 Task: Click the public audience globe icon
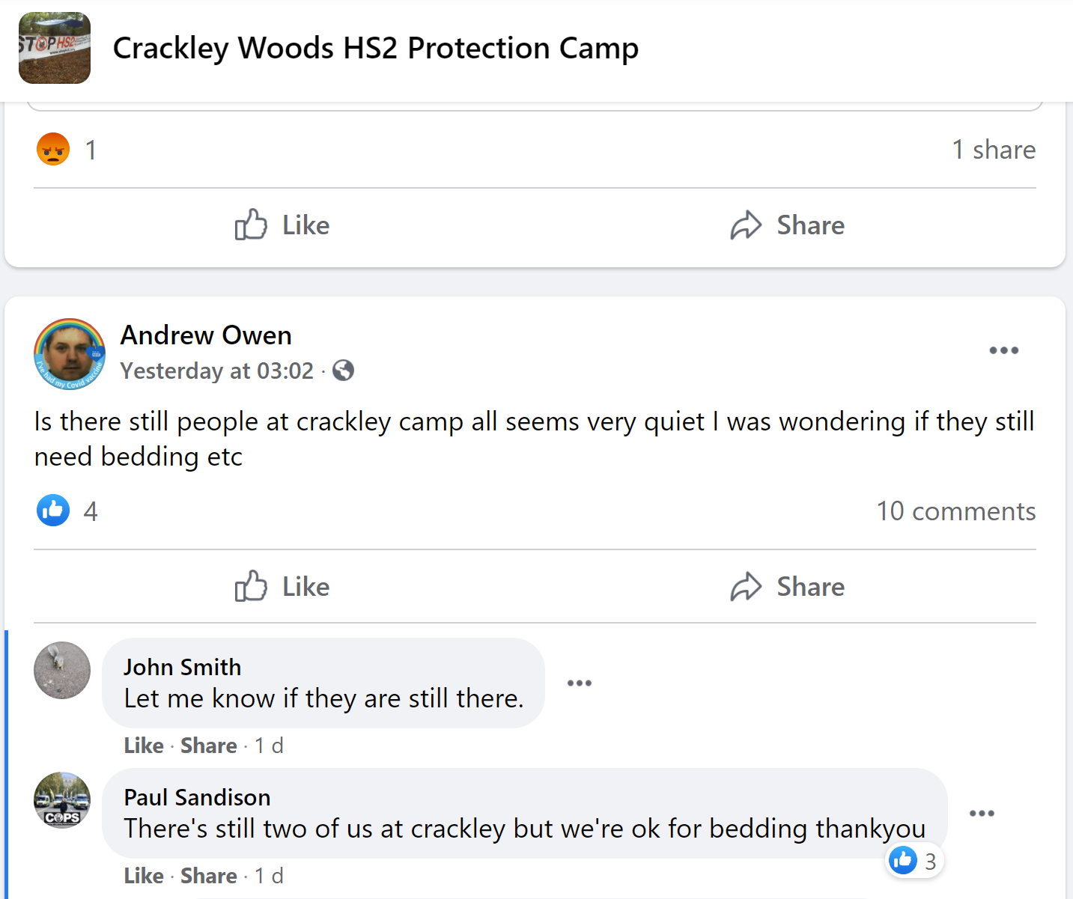(x=344, y=371)
